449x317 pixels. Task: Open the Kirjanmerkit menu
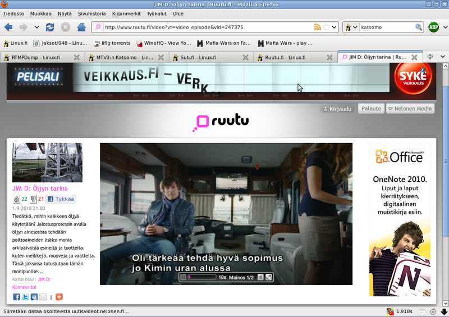pyautogui.click(x=126, y=13)
